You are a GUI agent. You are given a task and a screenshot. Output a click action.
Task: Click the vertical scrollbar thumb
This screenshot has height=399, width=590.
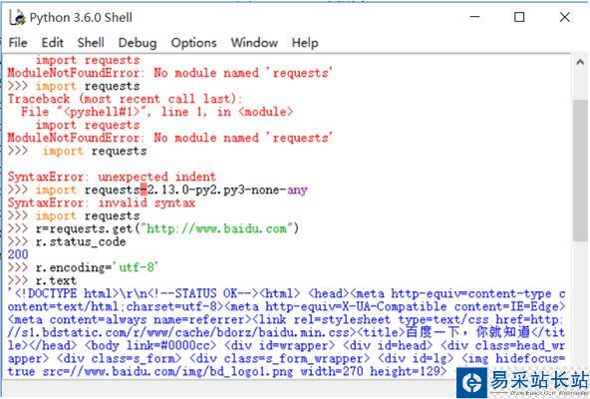(580, 171)
